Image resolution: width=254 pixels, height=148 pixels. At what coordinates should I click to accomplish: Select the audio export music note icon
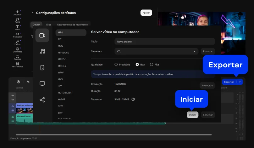42,51
